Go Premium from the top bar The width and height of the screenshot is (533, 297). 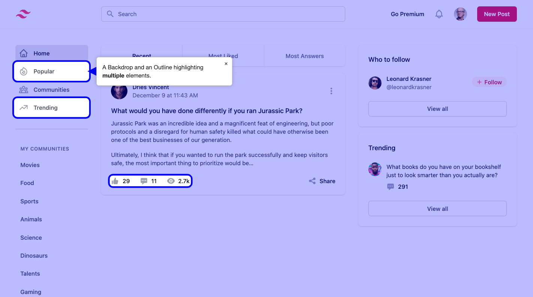click(407, 14)
